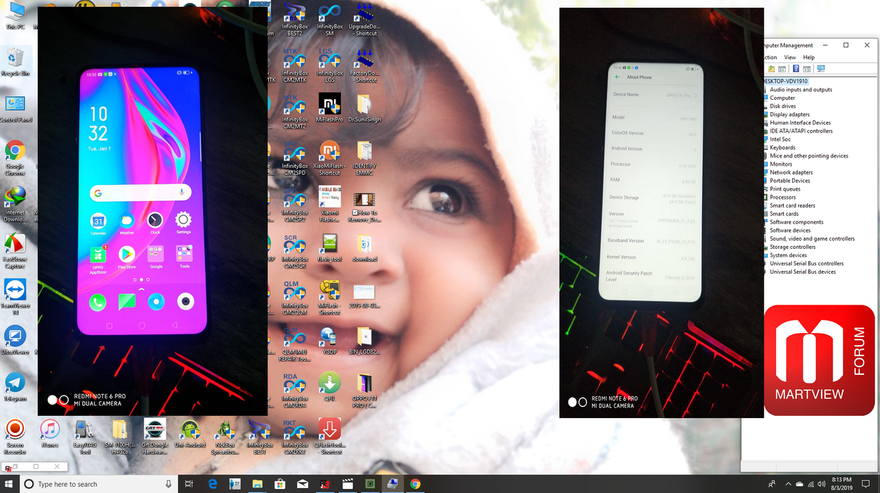Open the InfinityBox CM2MTK shortcut
880x493 pixels.
pyautogui.click(x=295, y=65)
